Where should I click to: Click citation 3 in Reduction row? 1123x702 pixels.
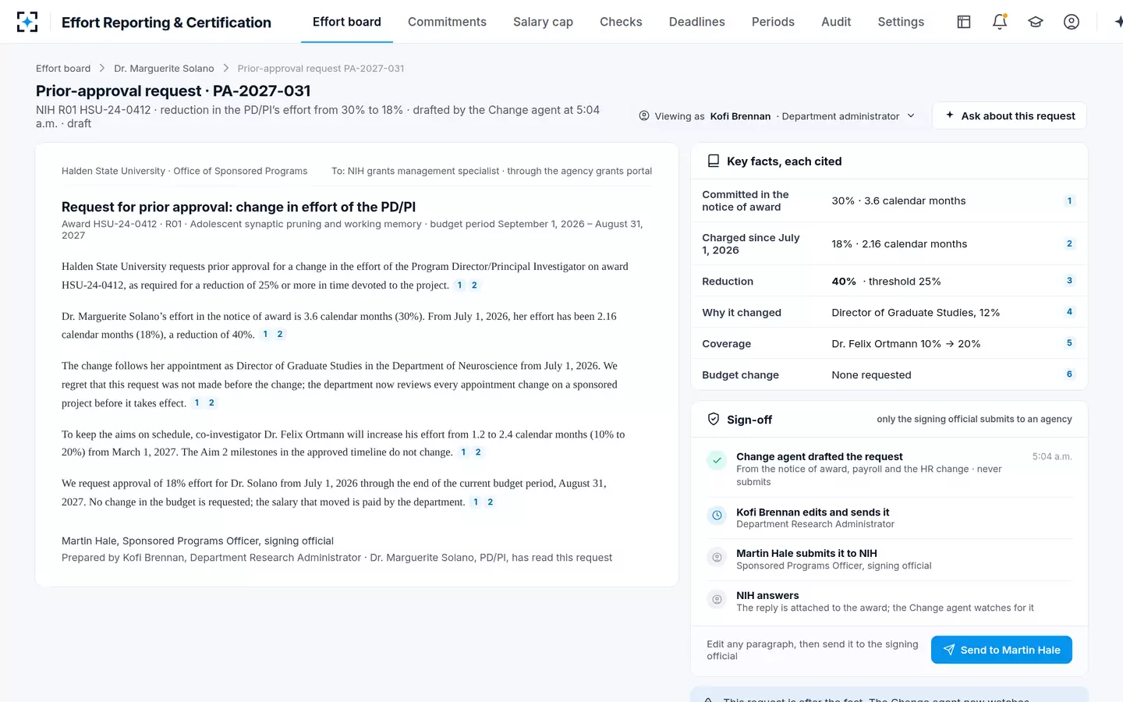1069,281
